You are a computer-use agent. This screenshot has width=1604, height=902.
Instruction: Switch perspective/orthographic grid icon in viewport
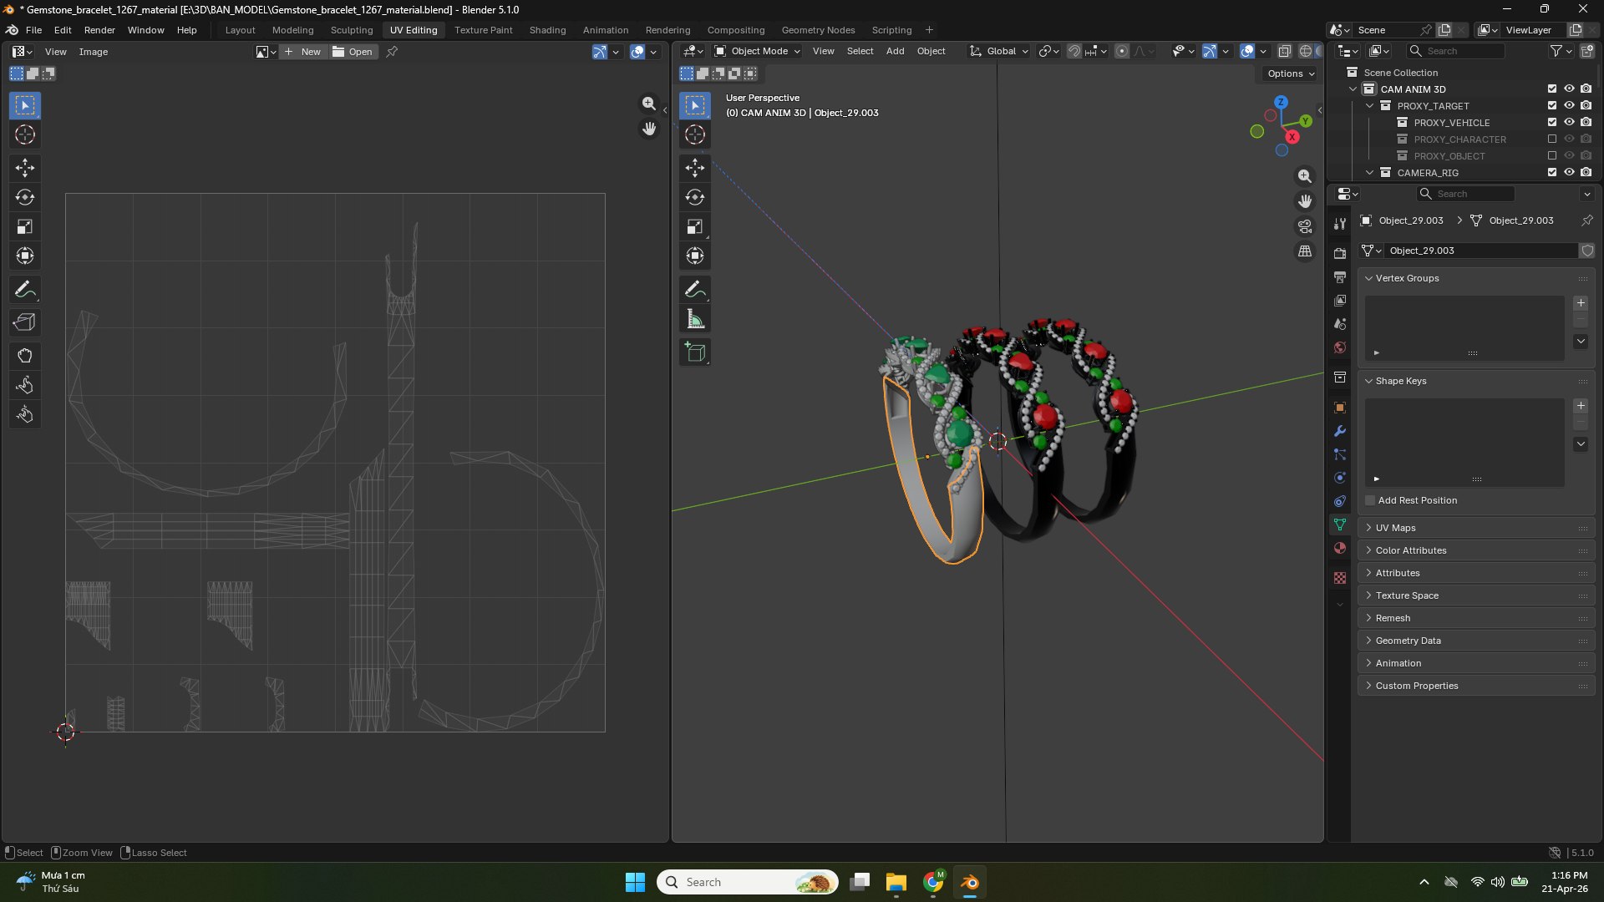pyautogui.click(x=1305, y=251)
